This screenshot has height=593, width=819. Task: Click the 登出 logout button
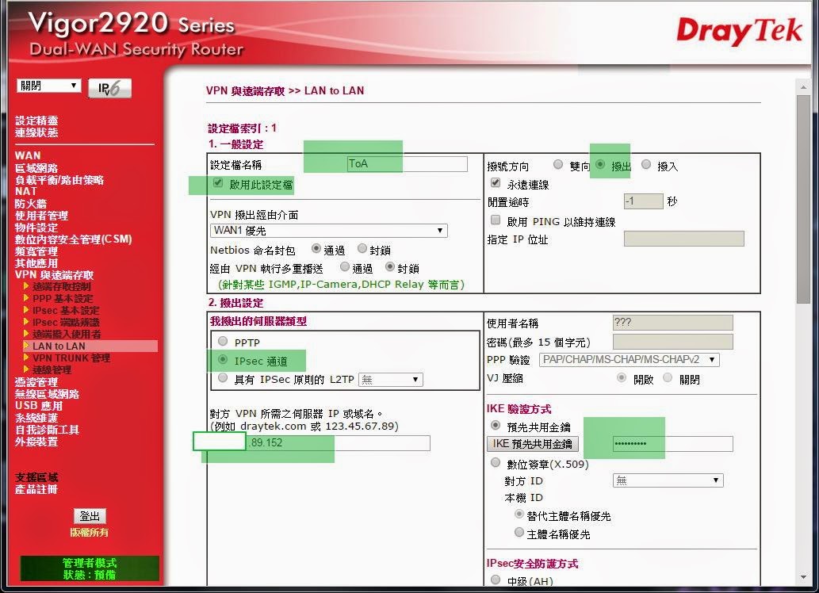pyautogui.click(x=90, y=516)
